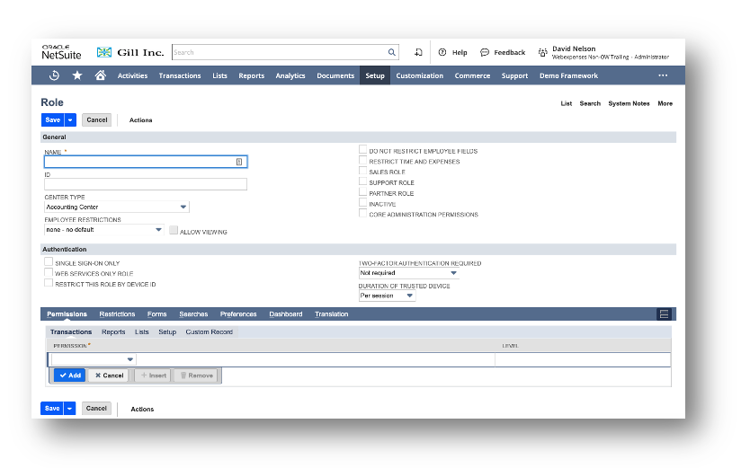Click the Help question mark icon
This screenshot has height=468, width=741.
[442, 52]
